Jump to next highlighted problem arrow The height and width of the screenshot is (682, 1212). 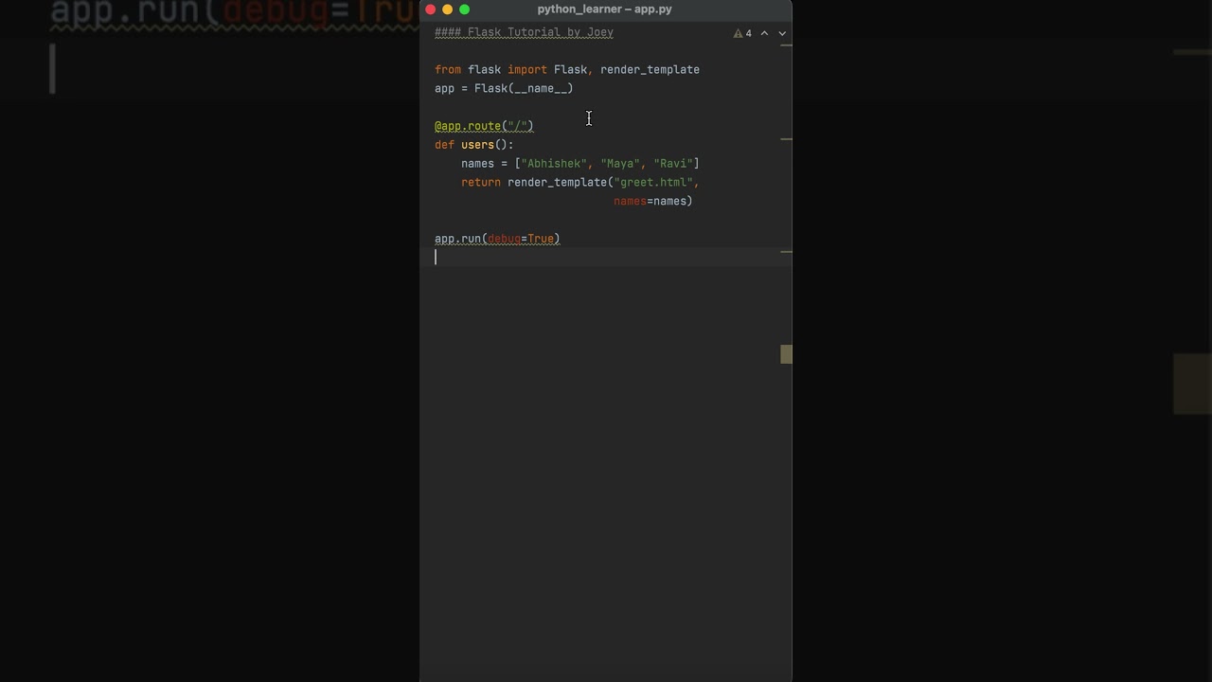(782, 33)
